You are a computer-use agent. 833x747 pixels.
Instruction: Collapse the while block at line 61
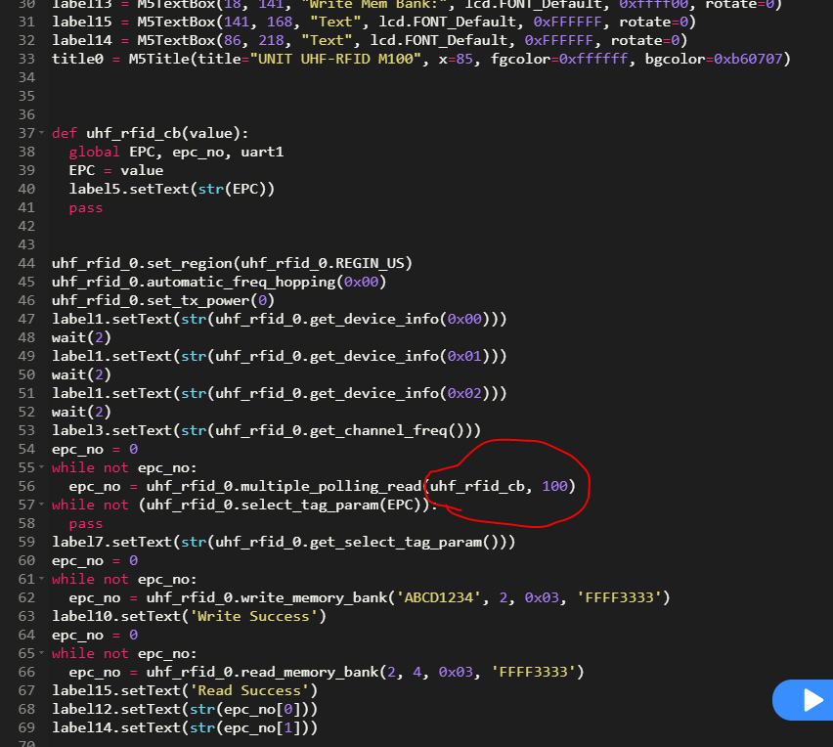(x=41, y=579)
